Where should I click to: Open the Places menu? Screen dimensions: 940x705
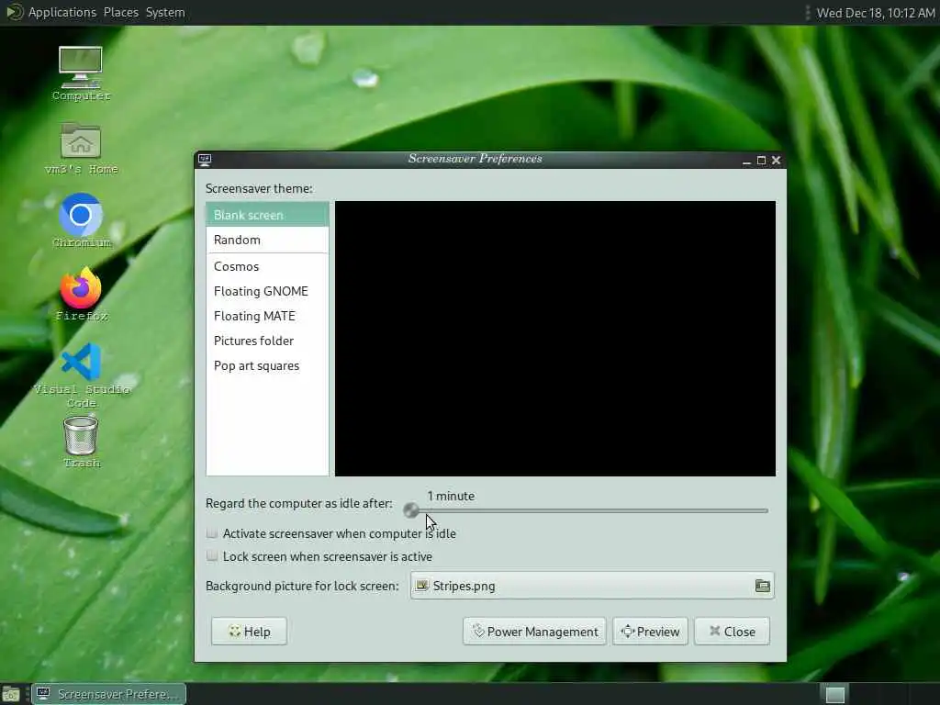(120, 12)
